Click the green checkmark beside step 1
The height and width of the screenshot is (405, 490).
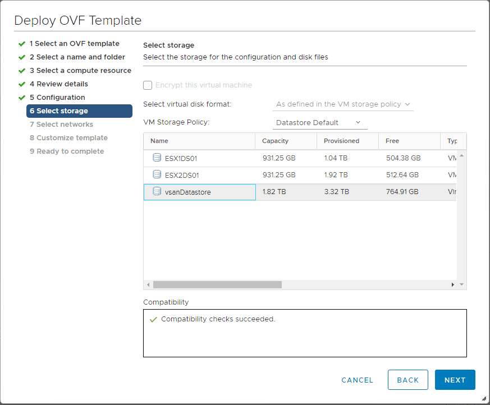pyautogui.click(x=23, y=43)
